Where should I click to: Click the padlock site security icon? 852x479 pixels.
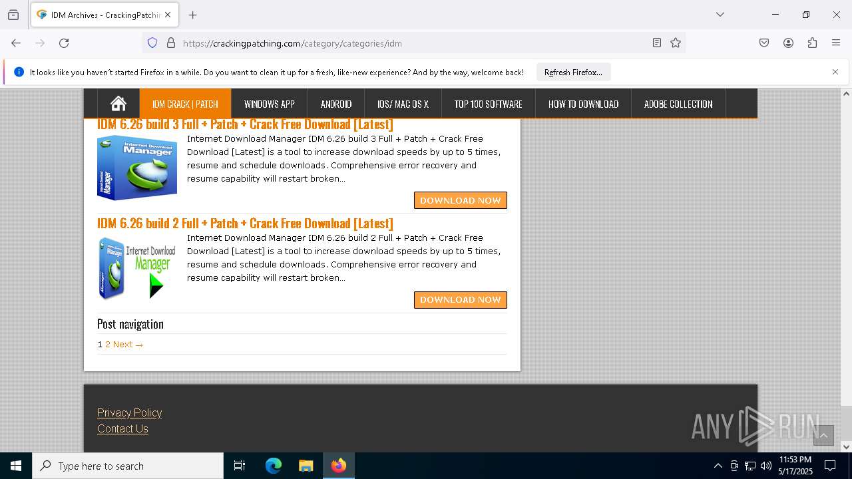(x=171, y=43)
